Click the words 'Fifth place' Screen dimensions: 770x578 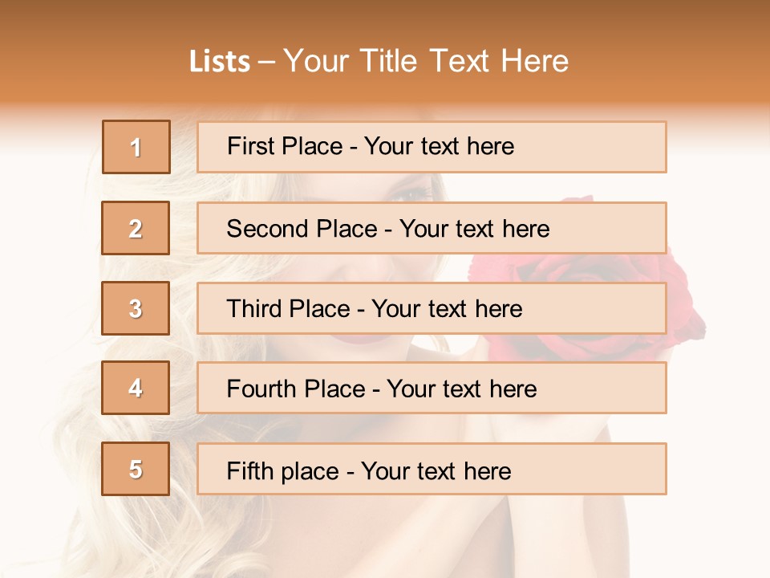(283, 471)
